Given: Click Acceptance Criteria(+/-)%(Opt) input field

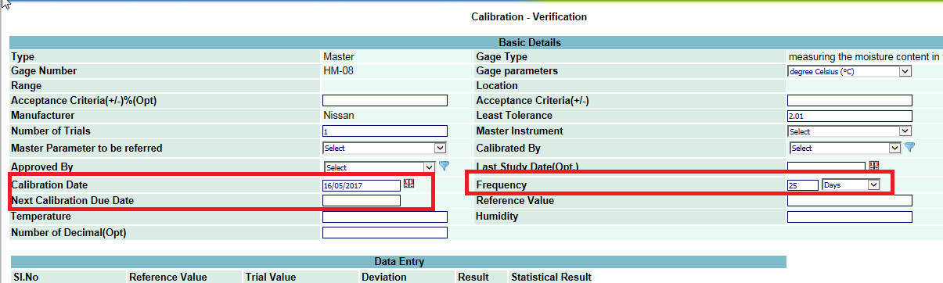Looking at the screenshot, I should 385,100.
